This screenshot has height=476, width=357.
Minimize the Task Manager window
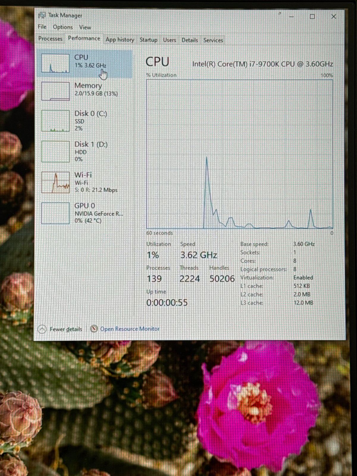coord(291,17)
